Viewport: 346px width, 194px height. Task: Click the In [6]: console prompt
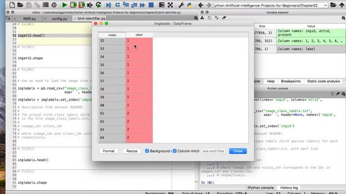208,183
